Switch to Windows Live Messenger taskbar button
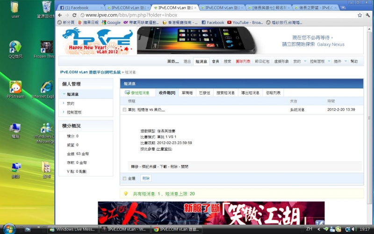Image resolution: width=374 pixels, height=234 pixels. (x=73, y=229)
